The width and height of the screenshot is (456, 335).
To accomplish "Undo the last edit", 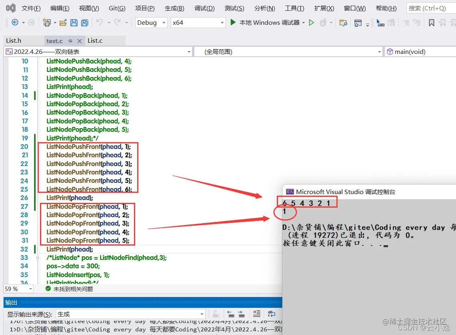I will pos(100,22).
